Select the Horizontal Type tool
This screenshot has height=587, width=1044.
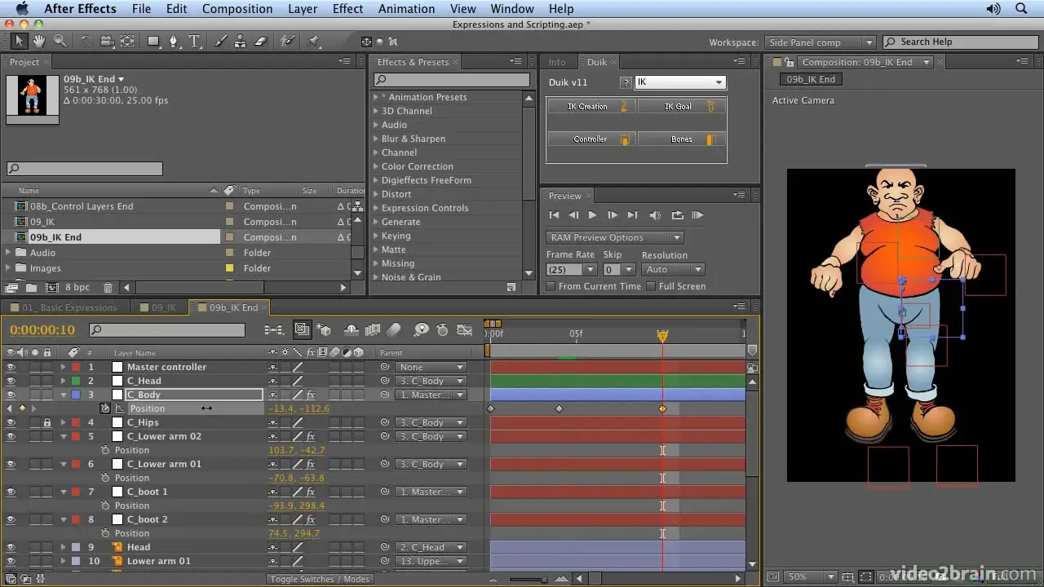coord(194,41)
